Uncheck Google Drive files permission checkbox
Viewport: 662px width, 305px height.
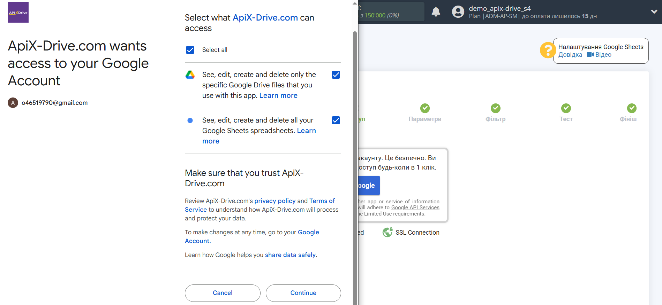coord(336,75)
